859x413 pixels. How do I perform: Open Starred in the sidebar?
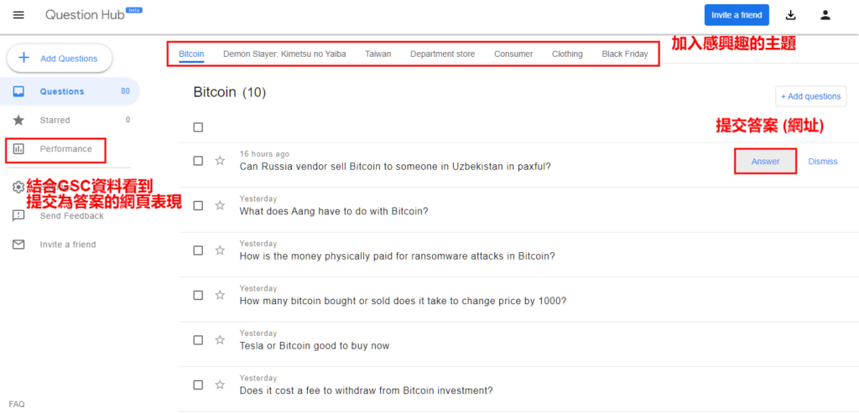pos(70,120)
